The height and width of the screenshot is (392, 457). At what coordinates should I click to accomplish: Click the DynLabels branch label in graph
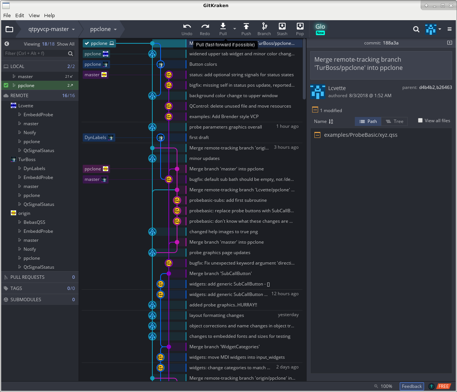tap(99, 138)
